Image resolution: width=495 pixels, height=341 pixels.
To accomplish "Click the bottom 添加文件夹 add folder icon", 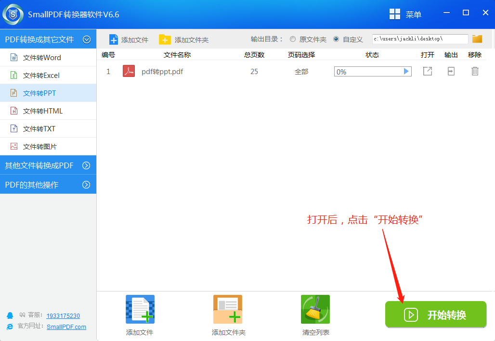I will click(x=227, y=309).
